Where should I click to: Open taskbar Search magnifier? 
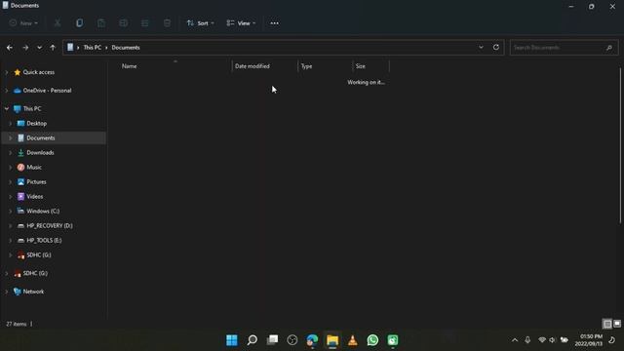(252, 340)
